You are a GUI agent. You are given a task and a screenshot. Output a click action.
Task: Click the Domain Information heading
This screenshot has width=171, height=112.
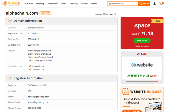click(28, 21)
